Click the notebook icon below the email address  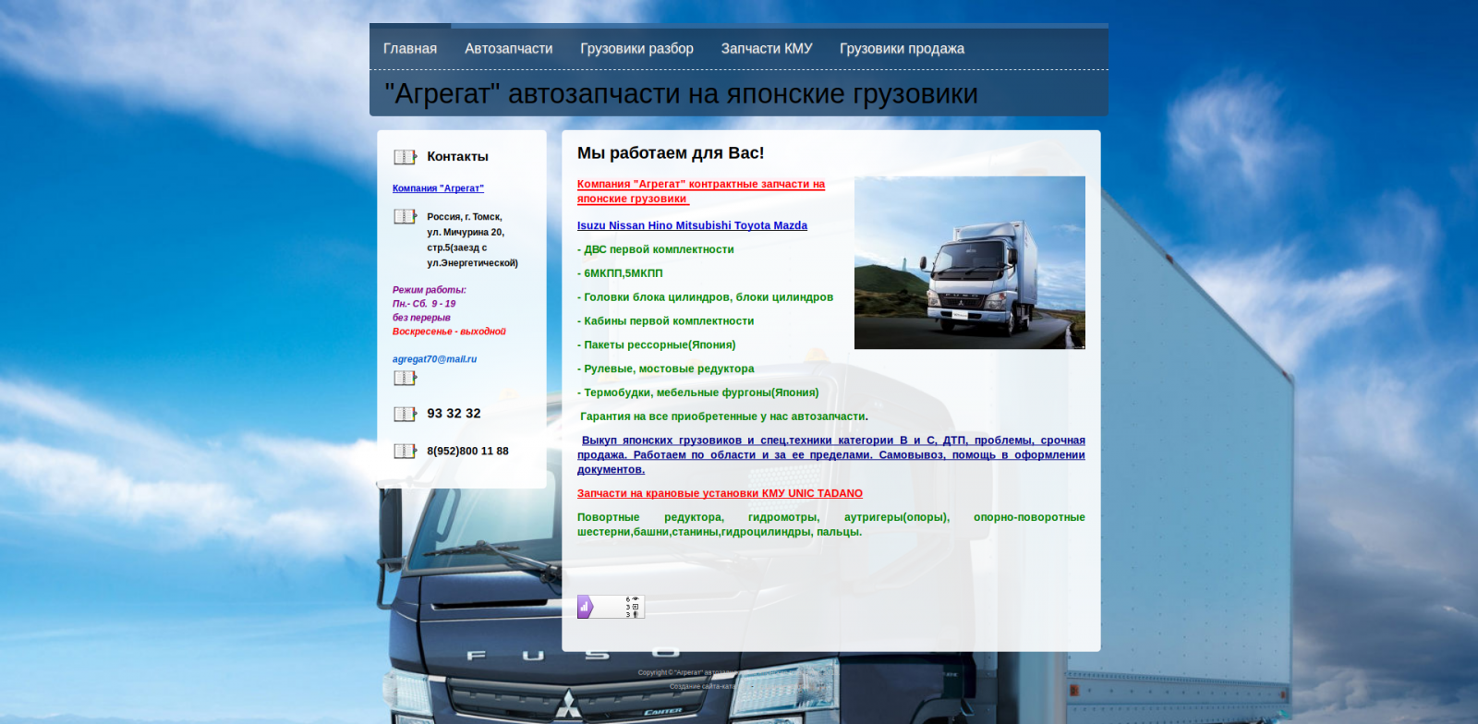(x=405, y=378)
